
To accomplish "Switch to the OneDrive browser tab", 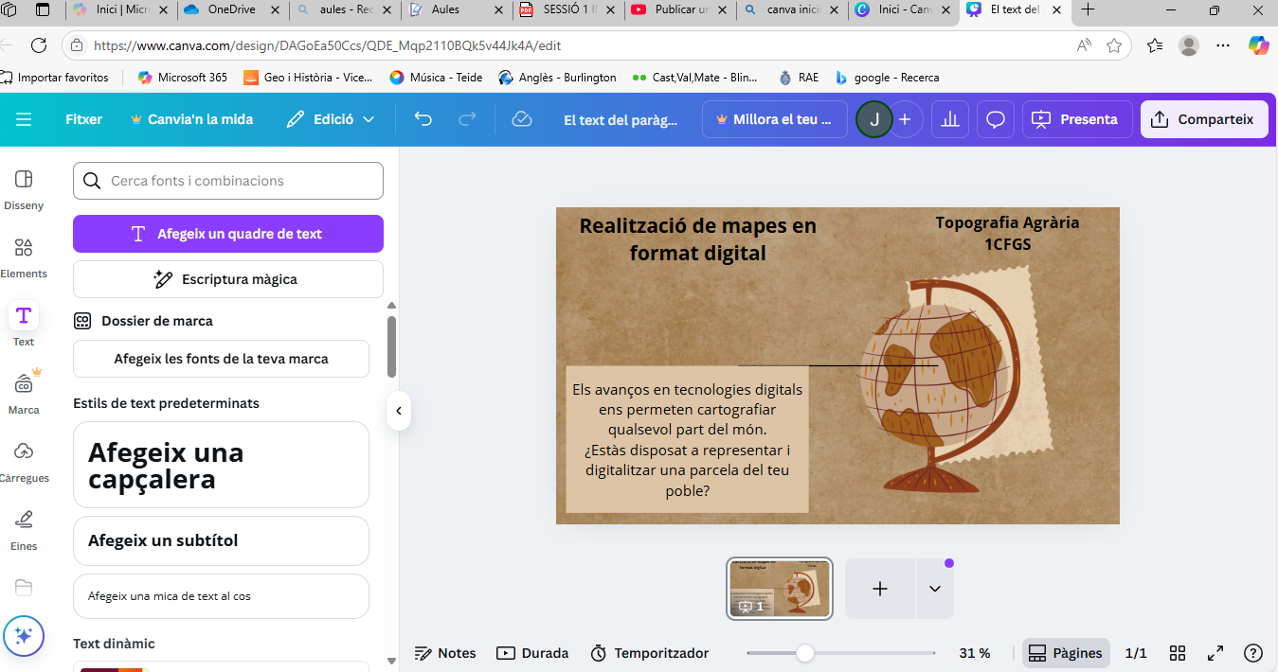I will tap(234, 9).
